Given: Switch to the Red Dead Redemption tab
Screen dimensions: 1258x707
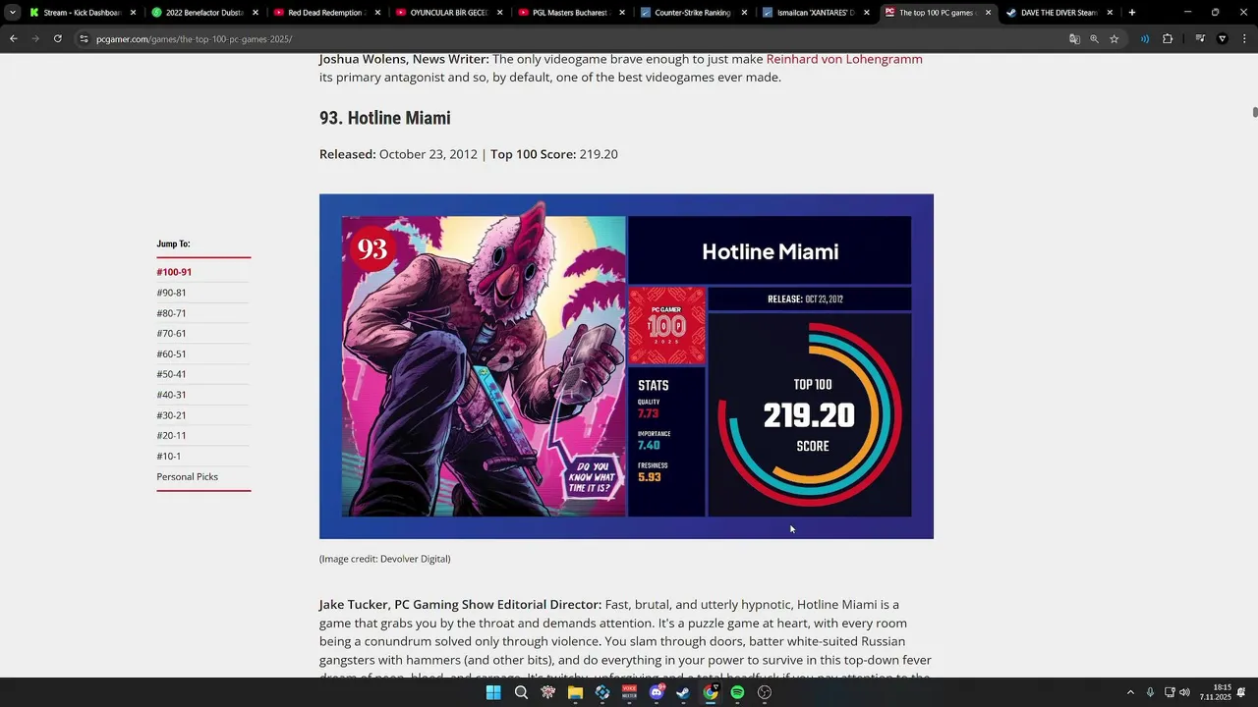Looking at the screenshot, I should click(x=326, y=13).
